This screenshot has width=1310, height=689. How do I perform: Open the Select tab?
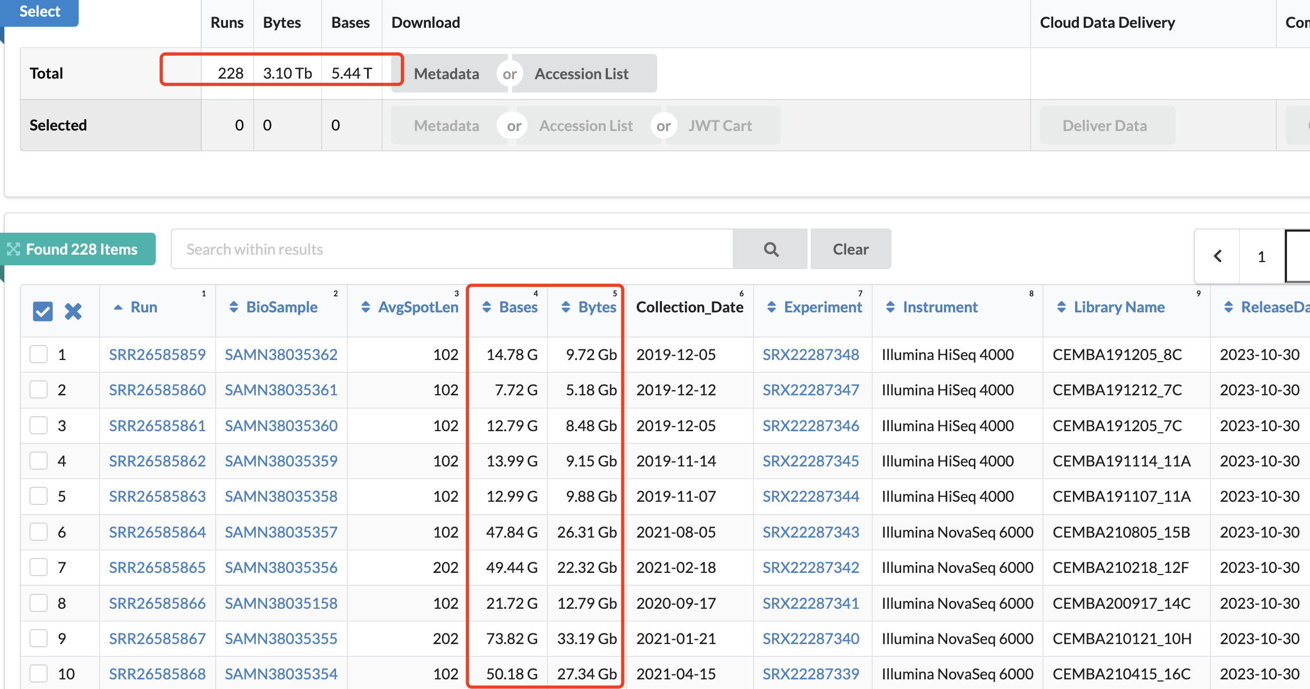[x=40, y=12]
